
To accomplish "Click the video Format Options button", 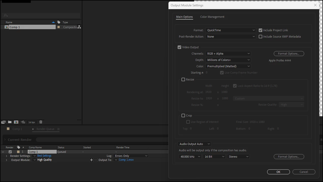I will point(289,54).
